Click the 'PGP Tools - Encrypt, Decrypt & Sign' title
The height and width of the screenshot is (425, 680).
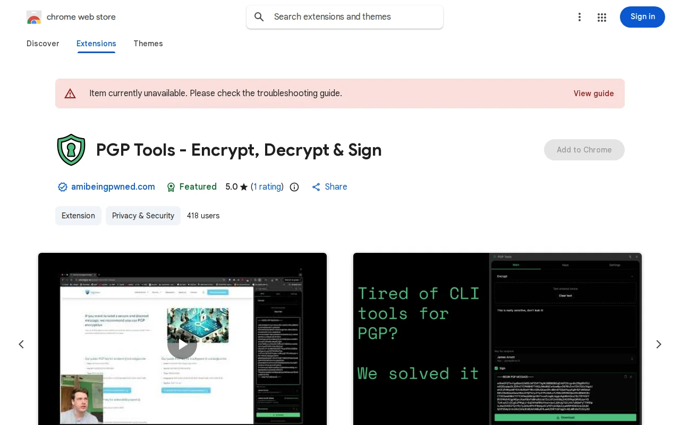pos(239,150)
